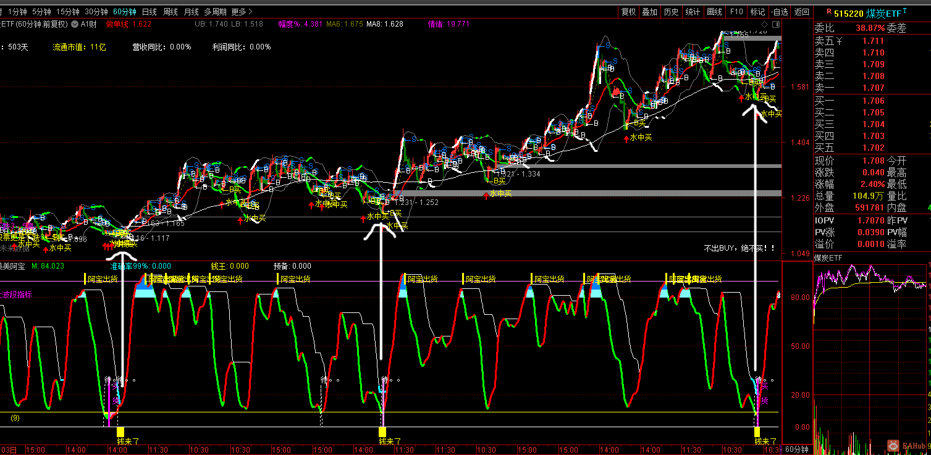Image resolution: width=931 pixels, height=455 pixels.
Task: Click the red R badge before 515220
Action: point(828,11)
